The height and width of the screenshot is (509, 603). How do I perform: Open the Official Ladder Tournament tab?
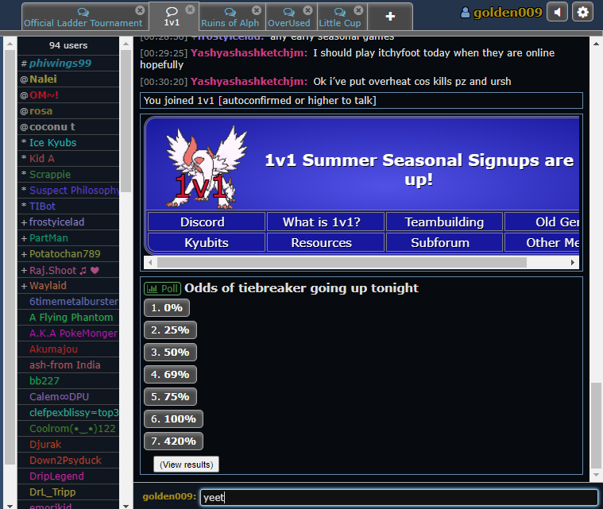point(83,17)
